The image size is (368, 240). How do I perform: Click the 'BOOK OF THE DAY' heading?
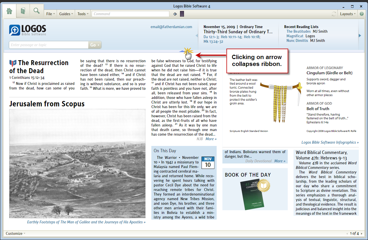click(248, 175)
